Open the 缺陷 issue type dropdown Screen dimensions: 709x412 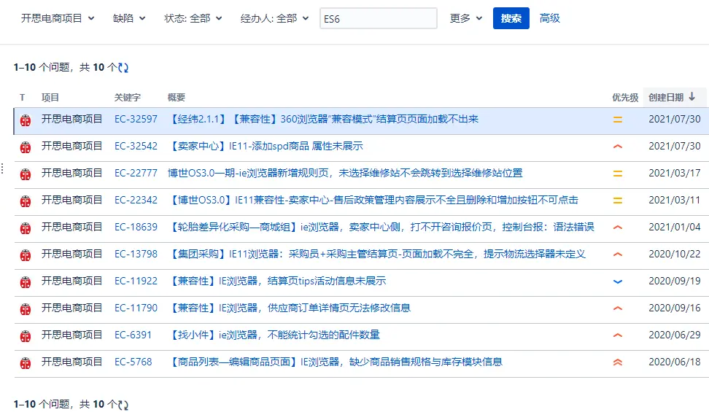click(x=129, y=18)
